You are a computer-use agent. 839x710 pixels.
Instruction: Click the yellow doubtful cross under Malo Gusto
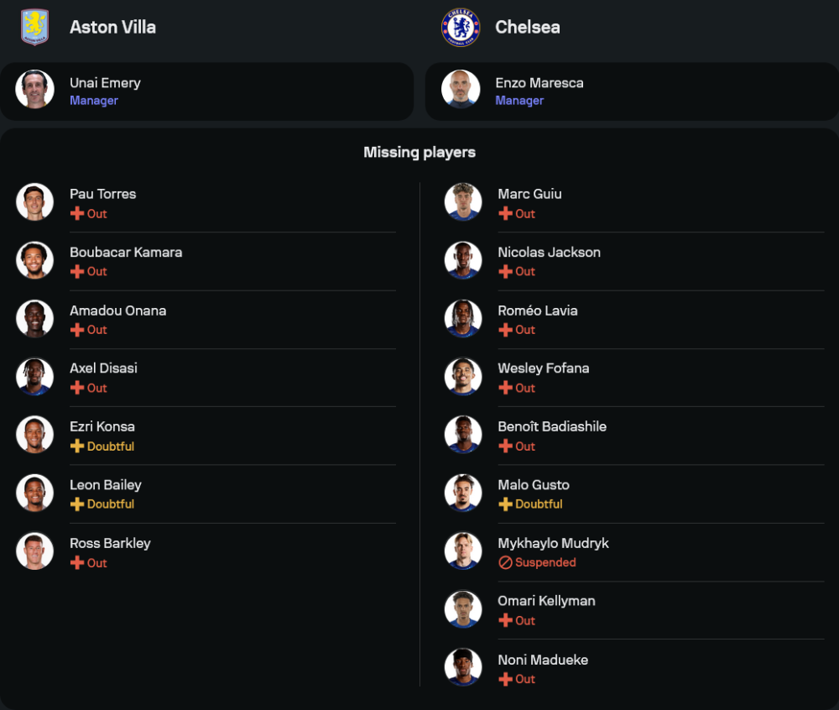coord(505,504)
